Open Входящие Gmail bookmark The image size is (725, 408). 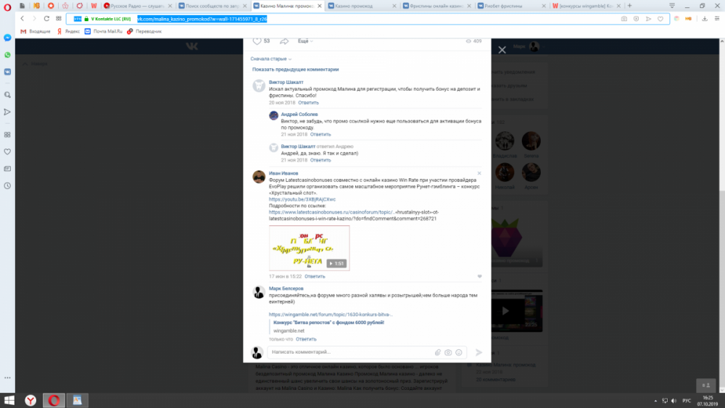pos(36,31)
